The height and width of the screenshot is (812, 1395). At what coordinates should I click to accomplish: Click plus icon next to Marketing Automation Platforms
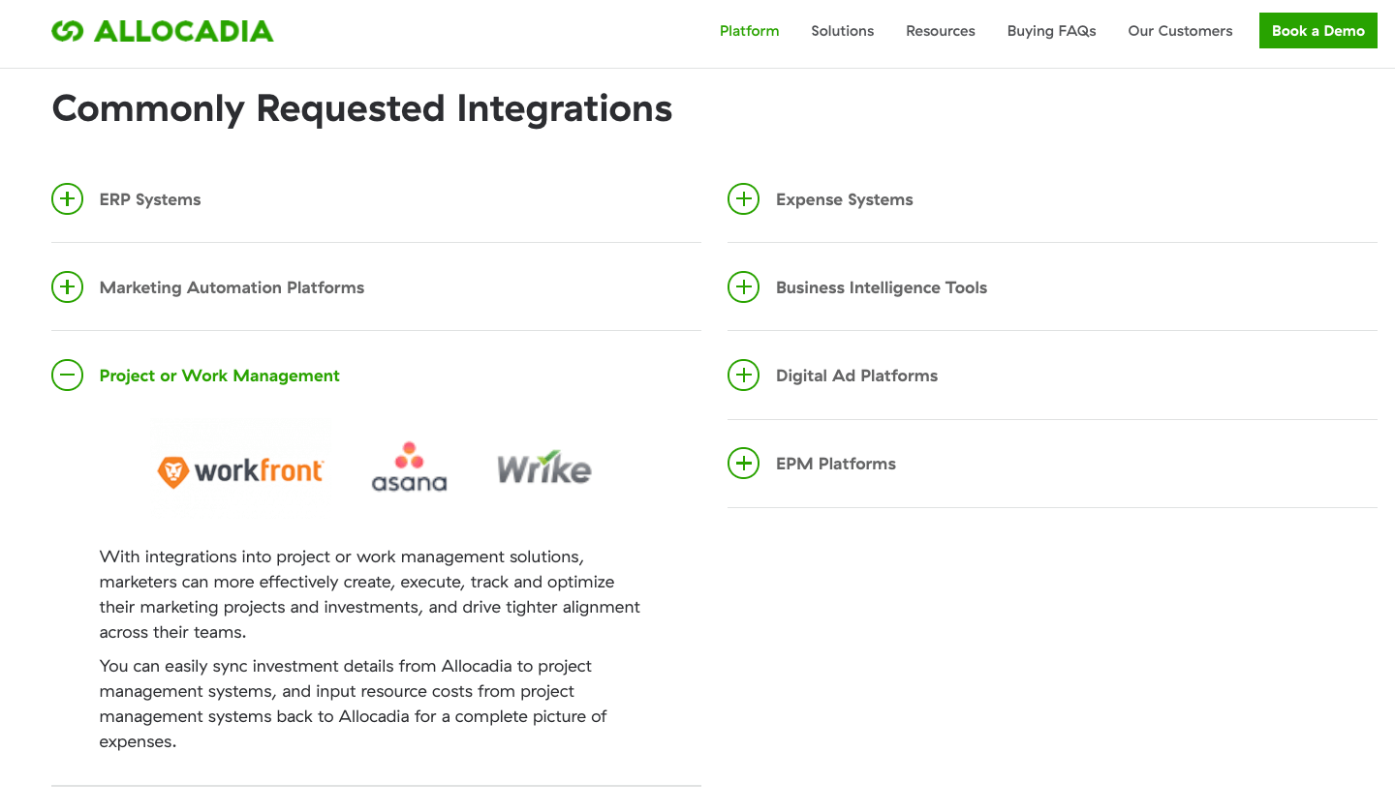[x=67, y=287]
